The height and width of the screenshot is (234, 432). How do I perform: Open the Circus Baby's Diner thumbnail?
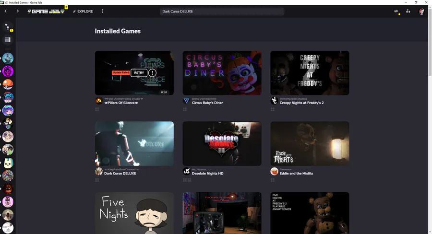click(x=222, y=73)
